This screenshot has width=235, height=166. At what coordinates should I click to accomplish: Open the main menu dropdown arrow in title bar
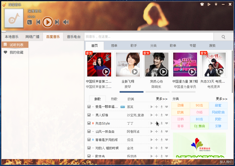coord(216,4)
